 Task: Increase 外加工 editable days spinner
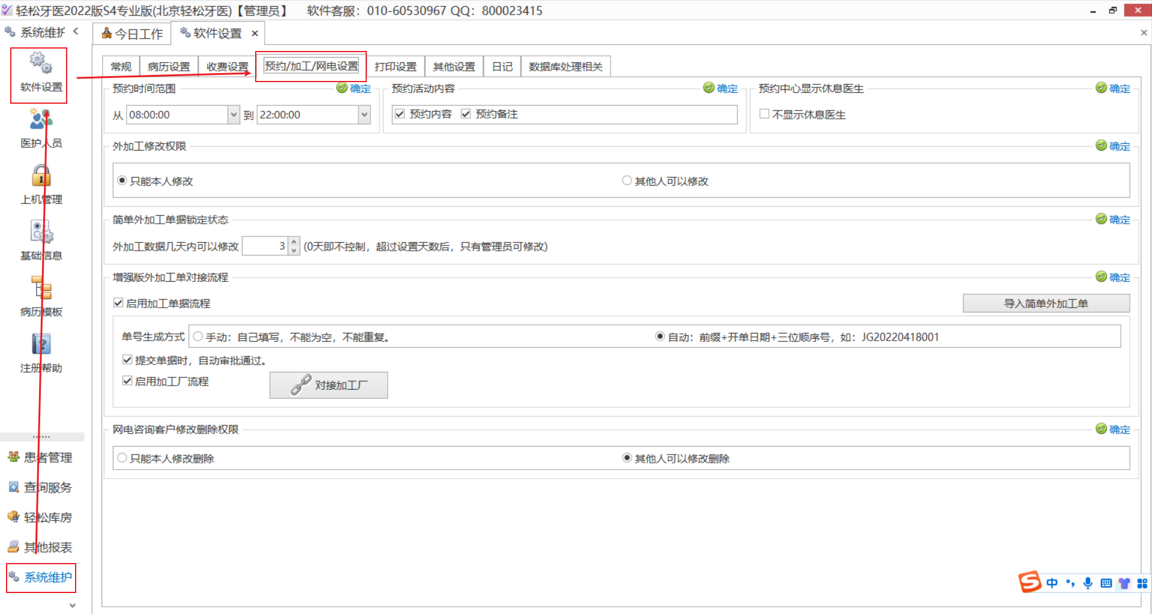tap(294, 242)
